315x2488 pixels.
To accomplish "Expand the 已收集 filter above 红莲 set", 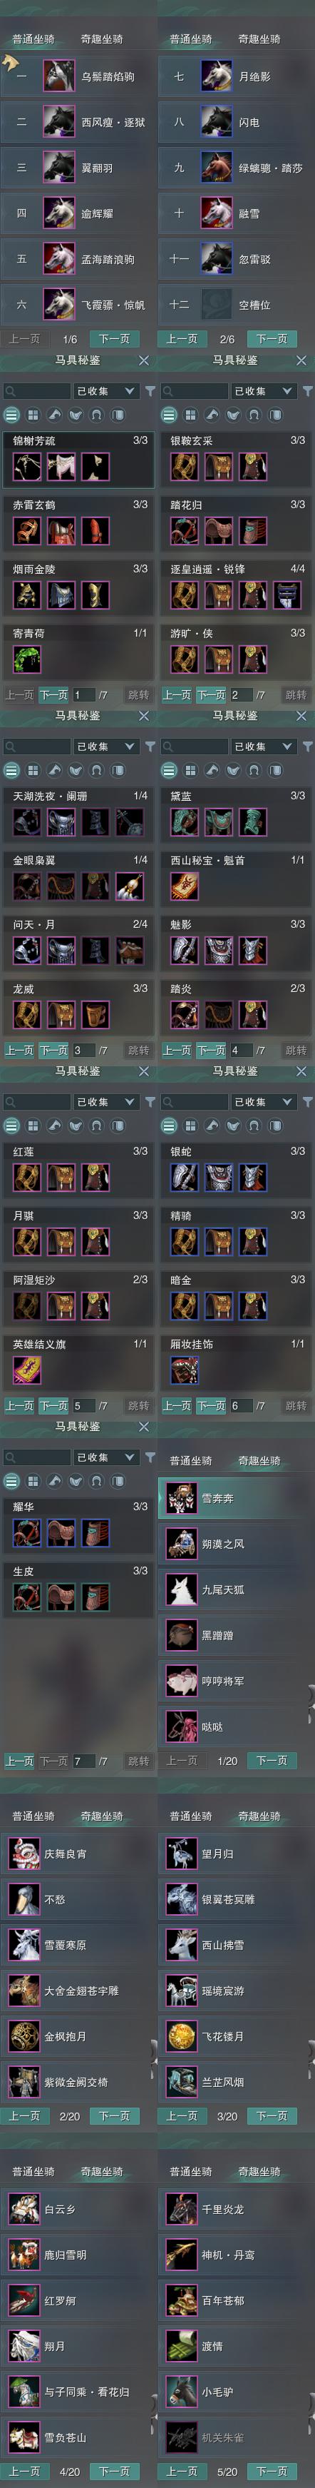I will click(106, 1102).
